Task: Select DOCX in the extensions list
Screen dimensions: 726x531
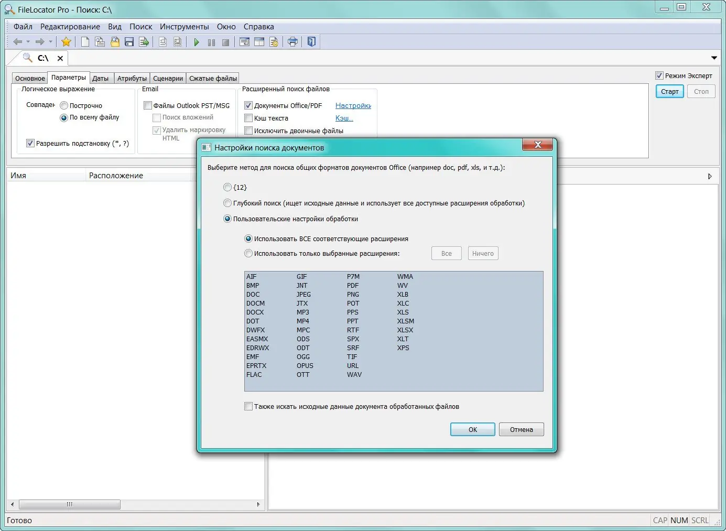Action: [x=255, y=312]
